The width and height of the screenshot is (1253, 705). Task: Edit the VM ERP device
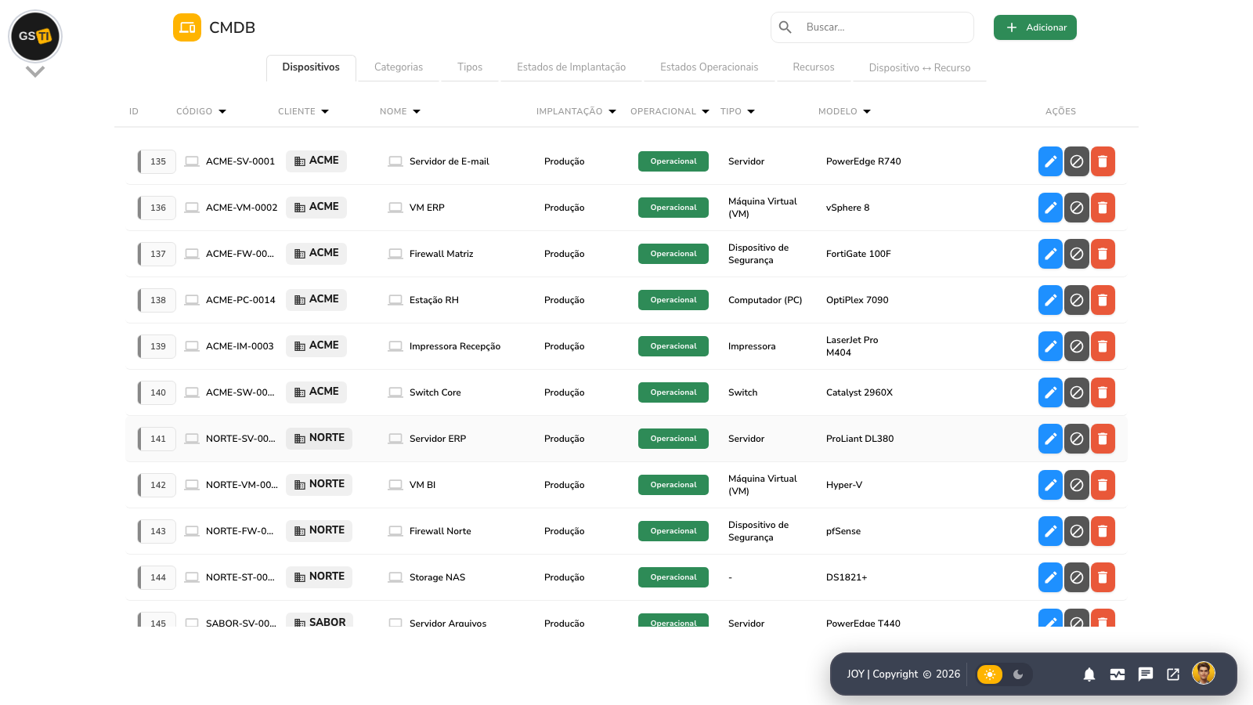pos(1050,208)
